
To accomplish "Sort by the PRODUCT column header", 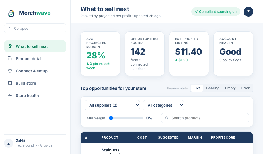I will click(x=110, y=137).
